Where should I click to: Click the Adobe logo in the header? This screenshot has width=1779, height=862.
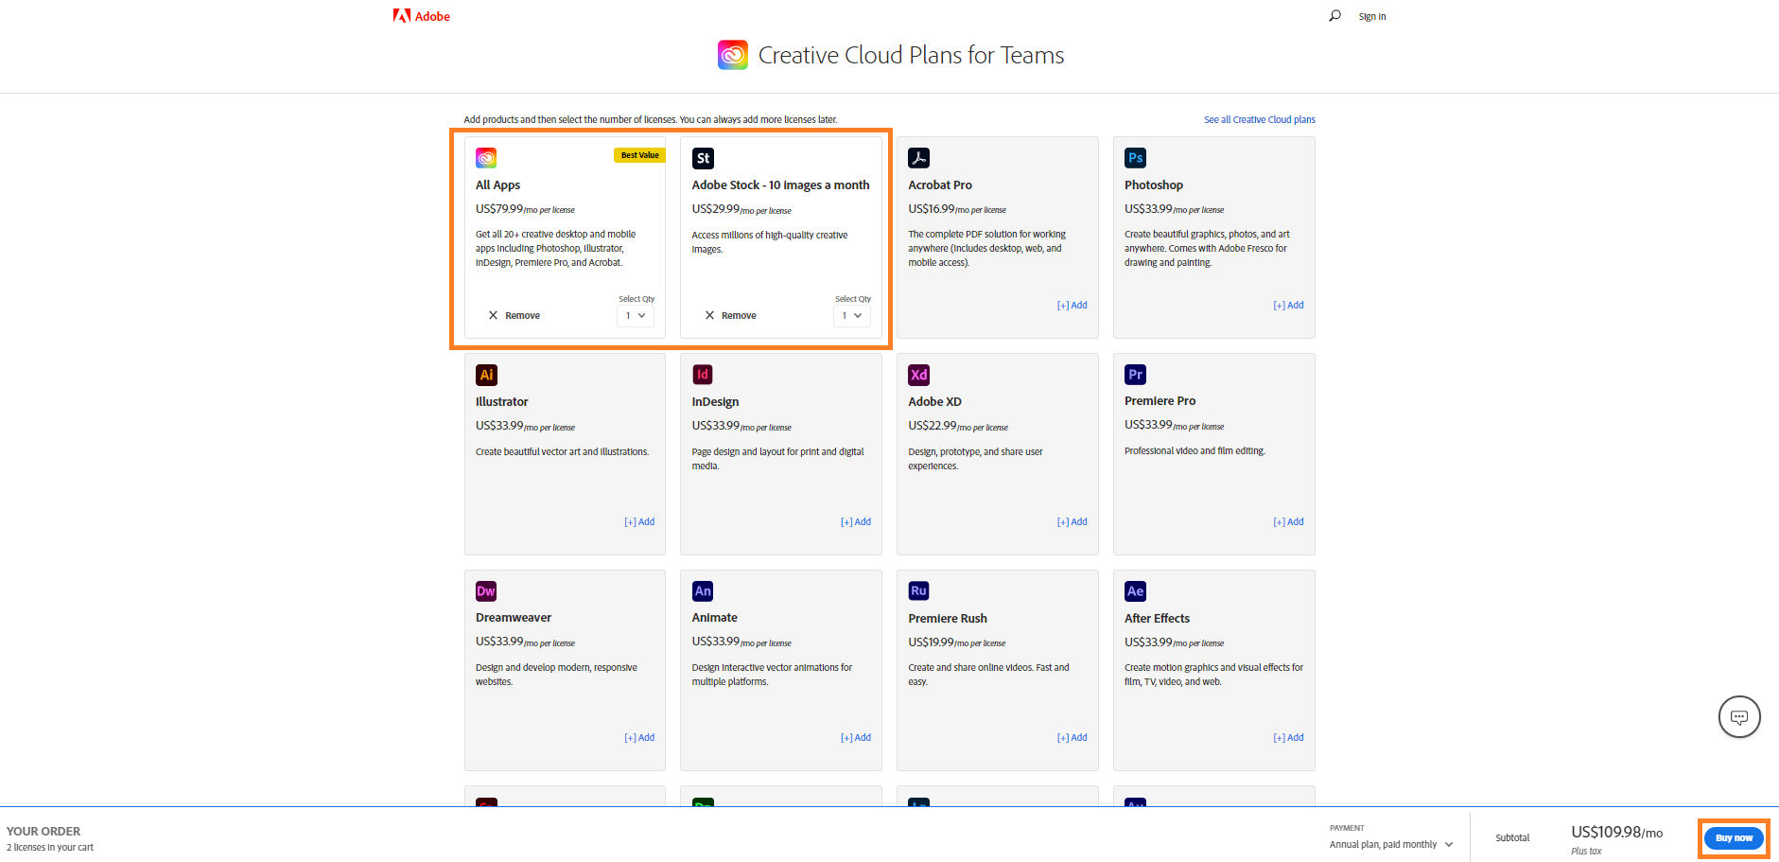pos(422,16)
